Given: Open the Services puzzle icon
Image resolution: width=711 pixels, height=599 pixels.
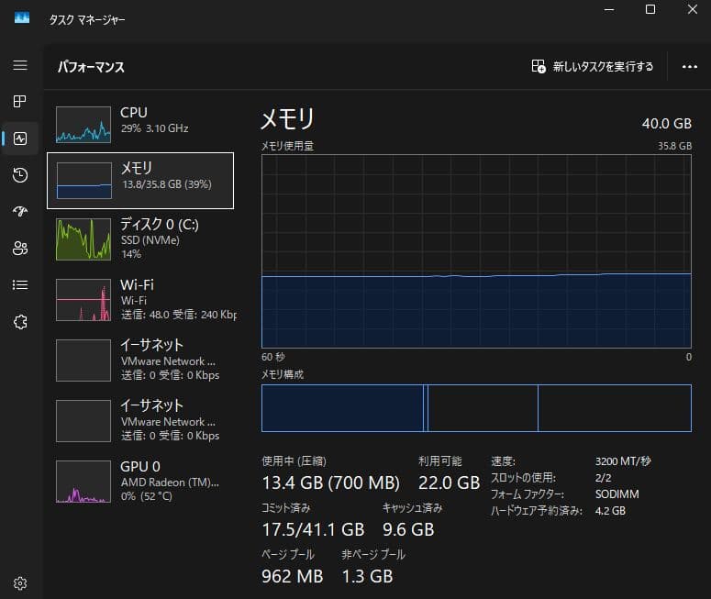Looking at the screenshot, I should 20,322.
